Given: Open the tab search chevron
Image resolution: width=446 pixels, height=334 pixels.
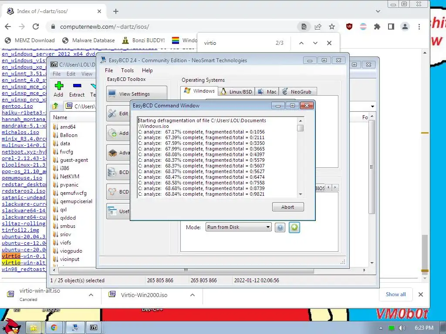Looking at the screenshot, I should pos(378,11).
